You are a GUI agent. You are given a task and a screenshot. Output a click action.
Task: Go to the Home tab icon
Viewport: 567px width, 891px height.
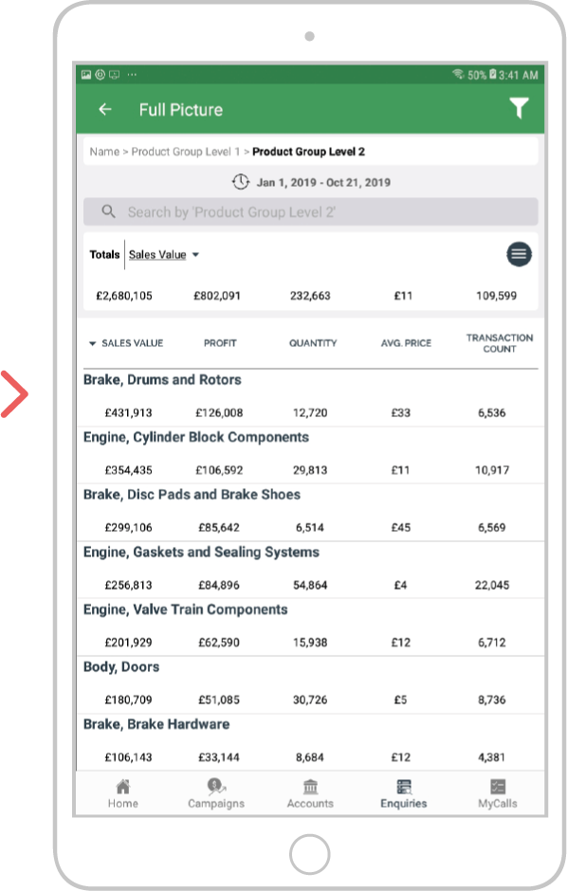pos(122,787)
